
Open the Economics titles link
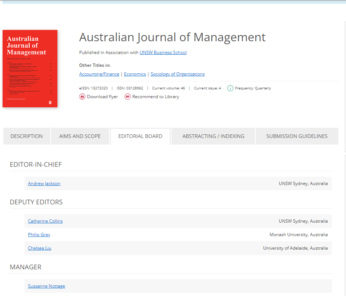135,74
